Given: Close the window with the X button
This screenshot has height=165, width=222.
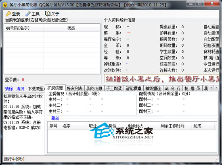Looking at the screenshot, I should (212, 3).
